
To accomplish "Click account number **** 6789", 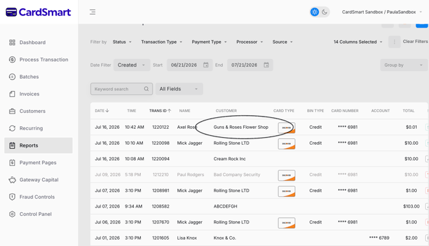I will click(379, 238).
